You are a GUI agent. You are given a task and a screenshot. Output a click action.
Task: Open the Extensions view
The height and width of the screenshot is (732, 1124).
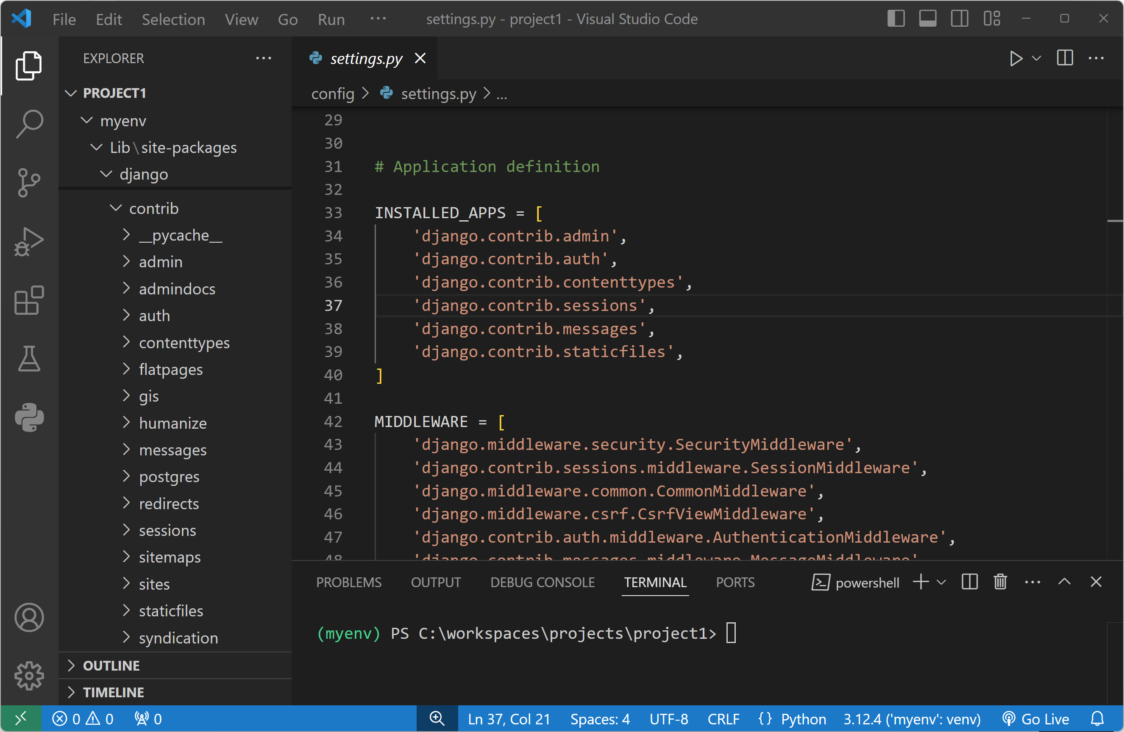point(29,300)
